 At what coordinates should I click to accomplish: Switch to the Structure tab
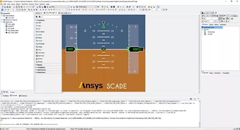[x=205, y=24]
